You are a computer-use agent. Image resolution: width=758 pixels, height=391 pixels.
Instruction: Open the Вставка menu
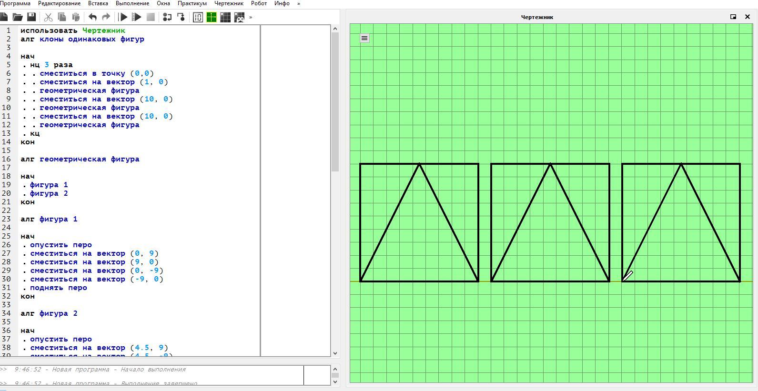(98, 3)
